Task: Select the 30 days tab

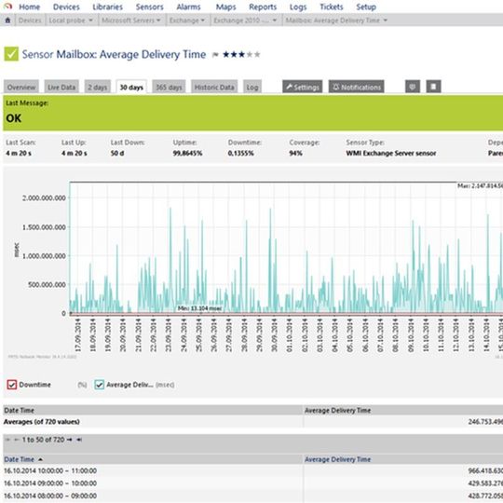Action: point(131,87)
